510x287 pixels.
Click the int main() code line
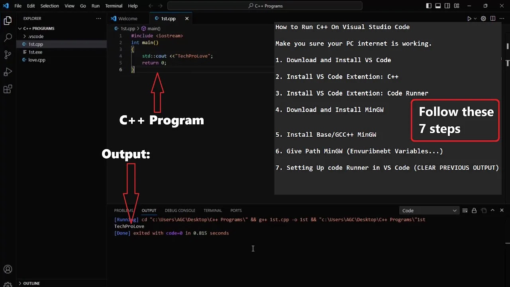click(145, 42)
